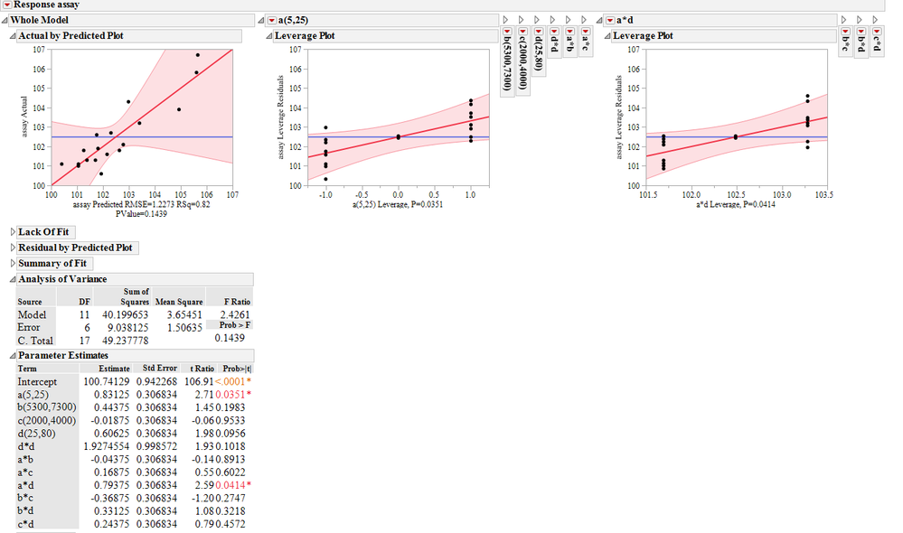This screenshot has height=533, width=903.
Task: Click the Whole Model title text
Action: click(39, 20)
